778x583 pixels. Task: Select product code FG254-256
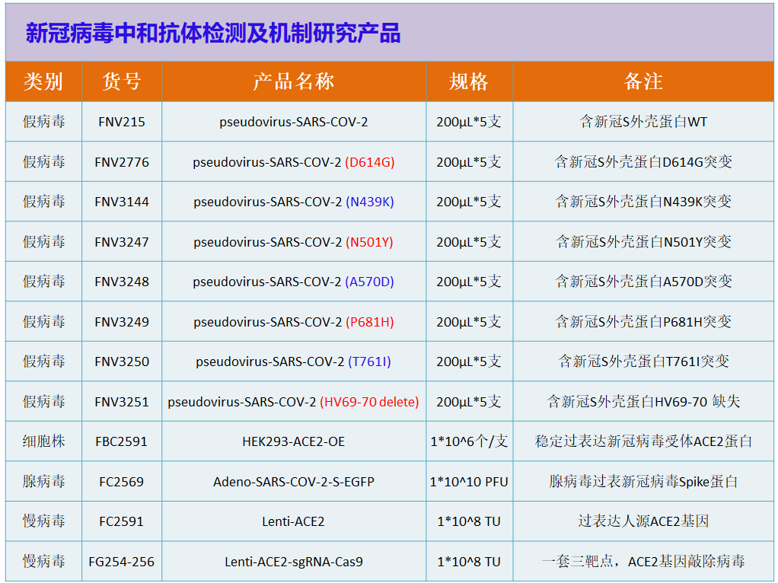pyautogui.click(x=122, y=561)
